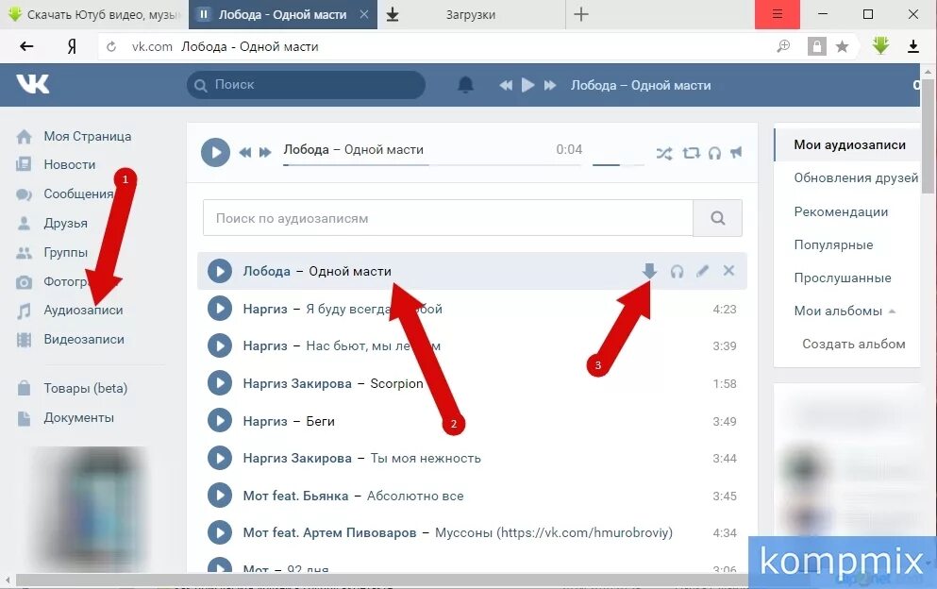
Task: Open a new browser tab
Action: 581,14
